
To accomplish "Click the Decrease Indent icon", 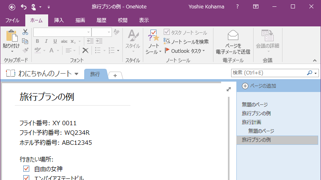I will [90, 41].
